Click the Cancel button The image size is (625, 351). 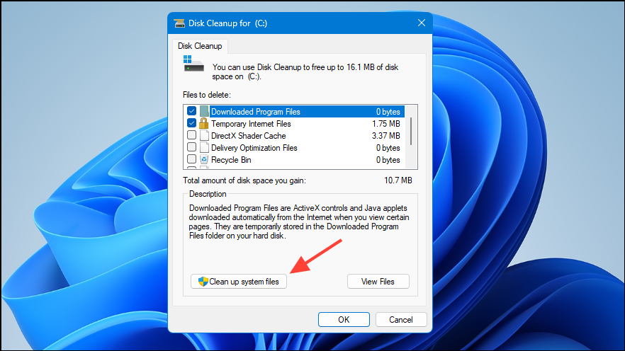[400, 320]
